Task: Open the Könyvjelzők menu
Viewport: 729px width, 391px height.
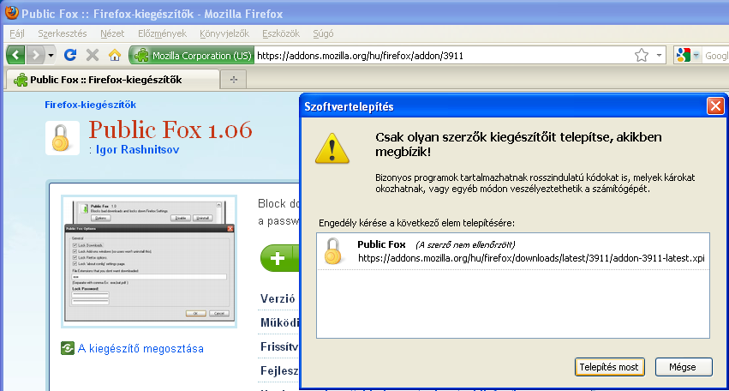Action: pyautogui.click(x=223, y=33)
